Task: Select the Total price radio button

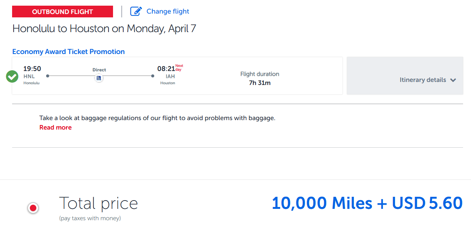Action: (x=33, y=208)
